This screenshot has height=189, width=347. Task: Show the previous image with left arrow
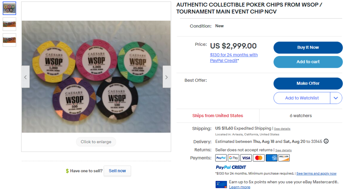tap(25, 77)
